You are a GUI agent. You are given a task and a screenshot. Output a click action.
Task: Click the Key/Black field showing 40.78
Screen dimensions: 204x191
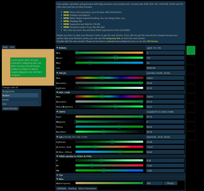tap(165, 132)
